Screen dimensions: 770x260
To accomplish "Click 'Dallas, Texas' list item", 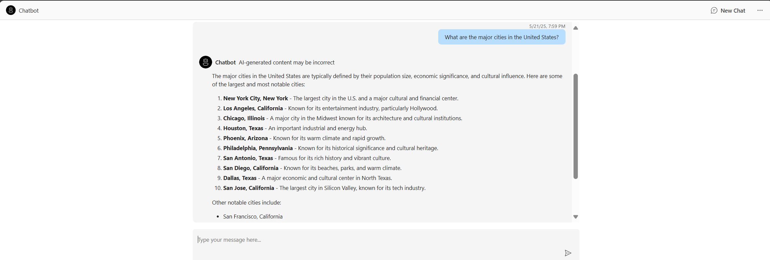I will coord(308,178).
